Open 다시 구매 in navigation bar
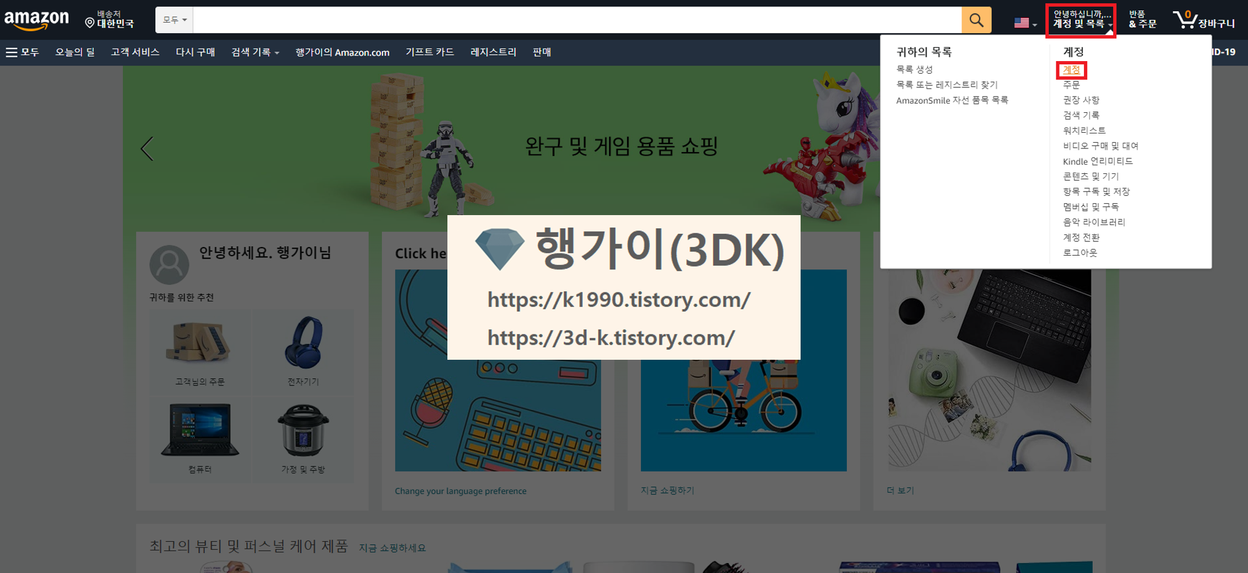This screenshot has width=1248, height=573. [x=195, y=52]
